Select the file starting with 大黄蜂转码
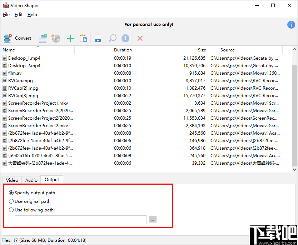This screenshot has height=245, width=298. point(40,163)
